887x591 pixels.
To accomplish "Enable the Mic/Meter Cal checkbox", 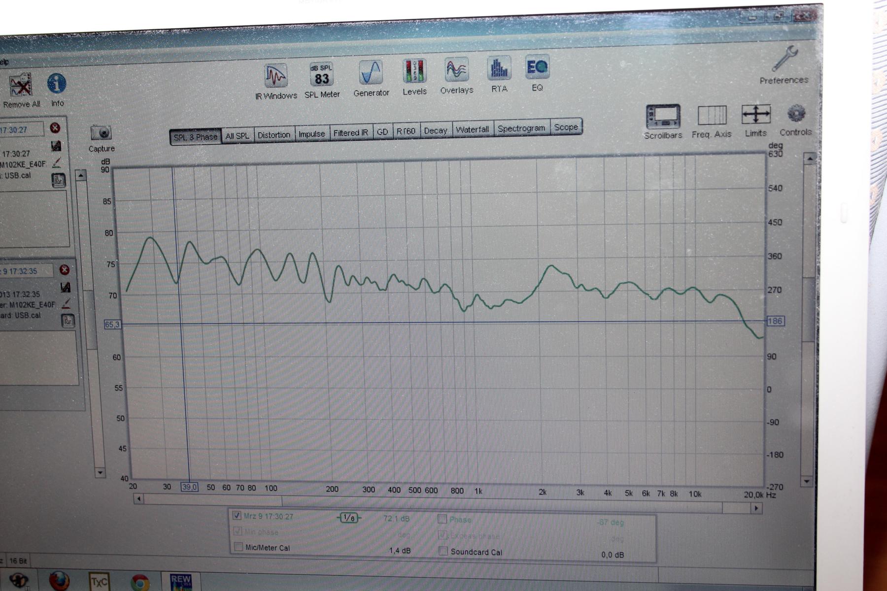I will (239, 547).
